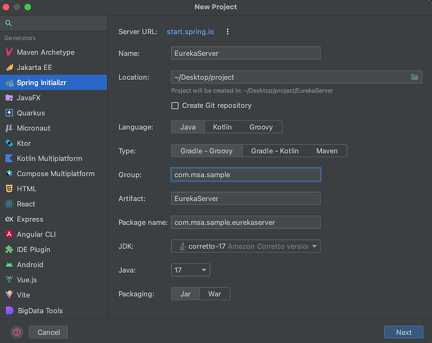Open the Java version 17 dropdown
Screen dimensions: 432x343
191,270
